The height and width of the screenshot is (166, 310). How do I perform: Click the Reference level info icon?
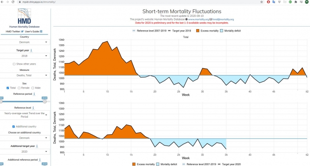[x=33, y=108]
